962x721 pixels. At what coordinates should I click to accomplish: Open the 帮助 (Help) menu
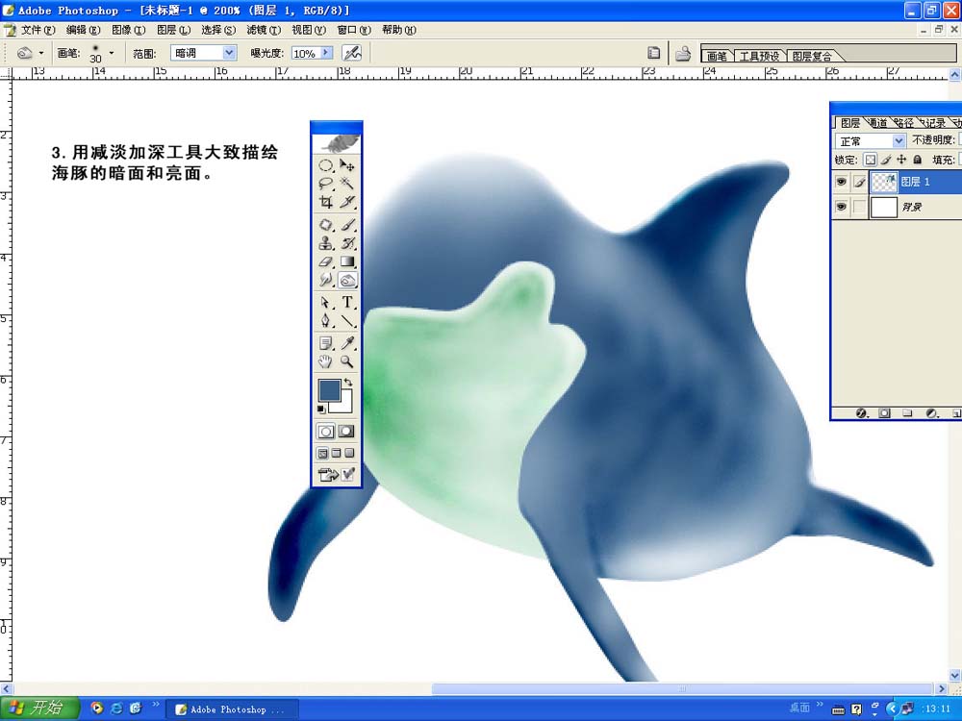click(x=399, y=30)
